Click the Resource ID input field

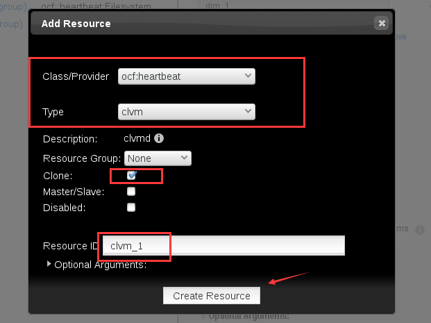point(223,246)
